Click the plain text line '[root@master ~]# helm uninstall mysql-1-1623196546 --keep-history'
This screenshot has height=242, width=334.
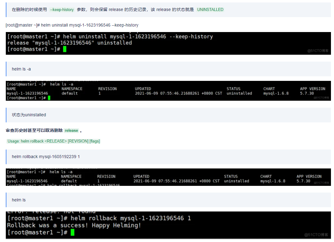(x=72, y=25)
